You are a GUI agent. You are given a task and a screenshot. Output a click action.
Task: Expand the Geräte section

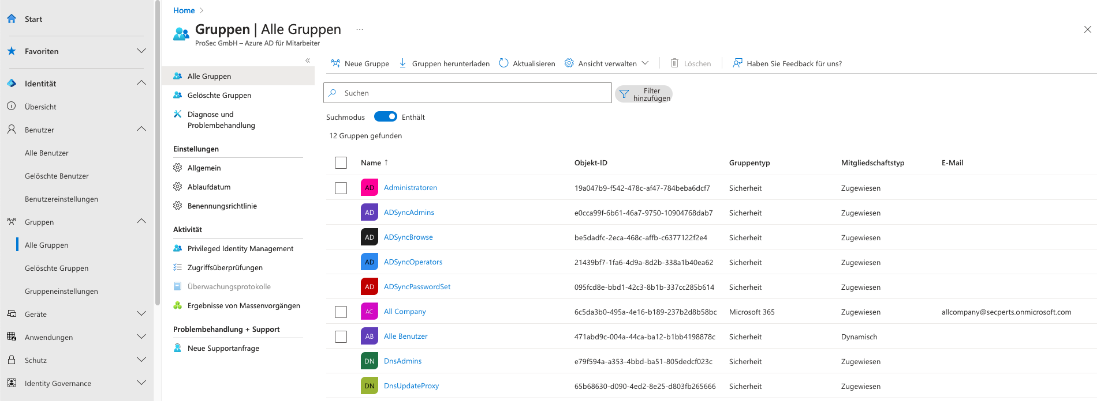(x=141, y=313)
